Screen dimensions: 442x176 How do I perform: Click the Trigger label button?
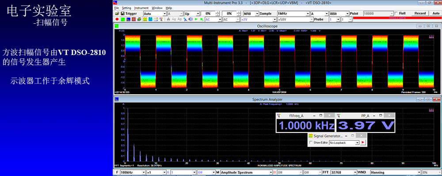click(131, 14)
